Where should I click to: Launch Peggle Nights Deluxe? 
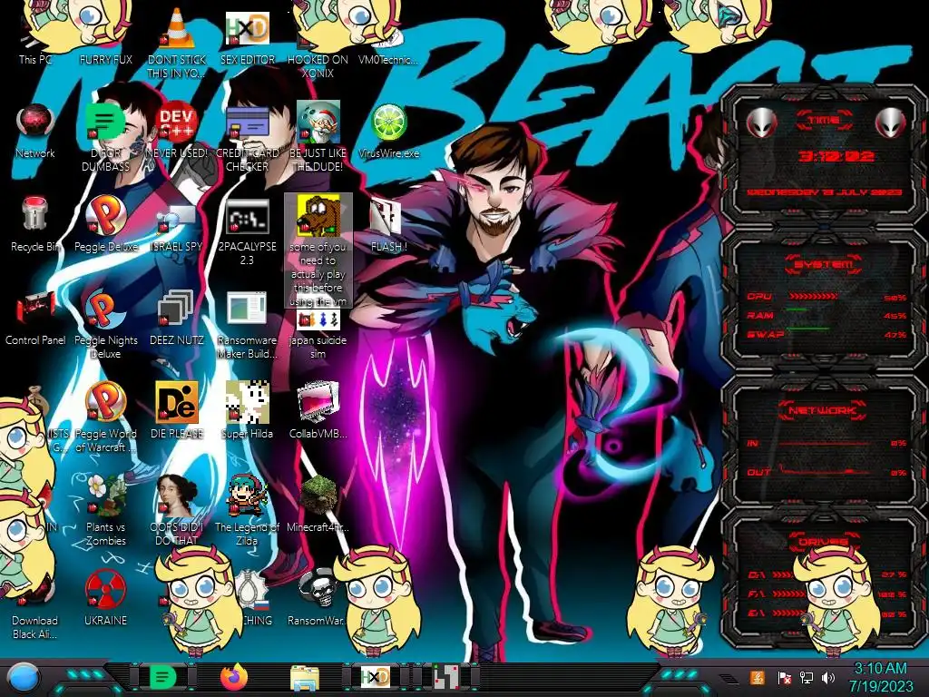coord(105,309)
